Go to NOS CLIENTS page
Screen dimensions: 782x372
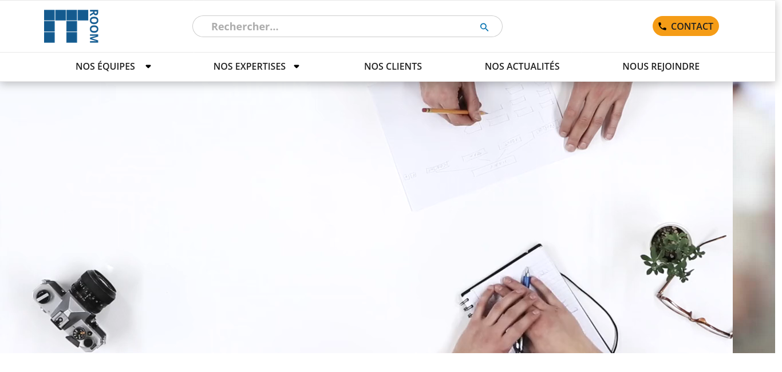coord(393,66)
